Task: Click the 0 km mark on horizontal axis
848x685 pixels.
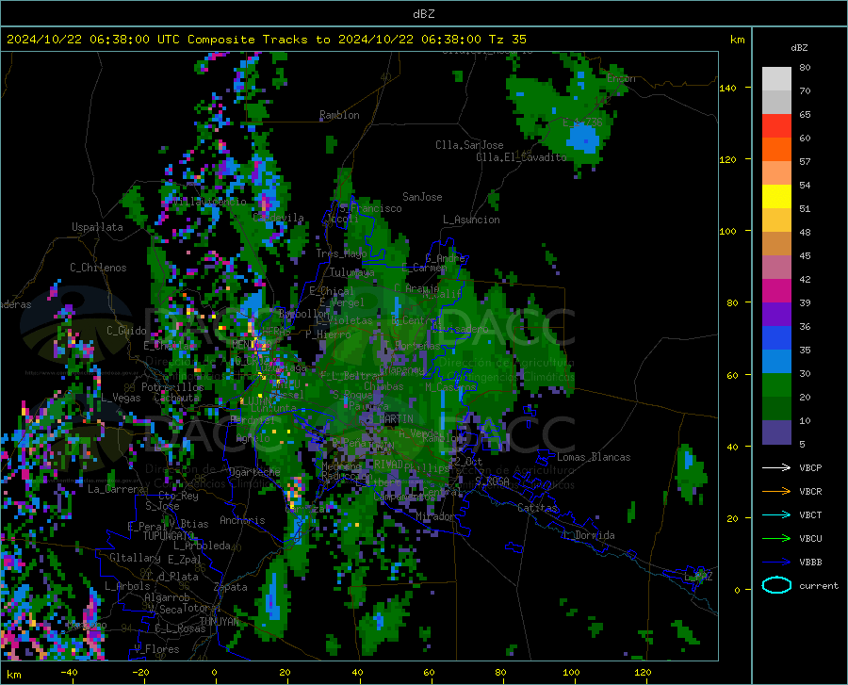Action: tap(215, 672)
